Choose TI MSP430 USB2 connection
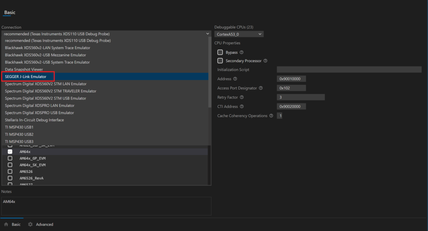The width and height of the screenshot is (428, 231). click(105, 135)
